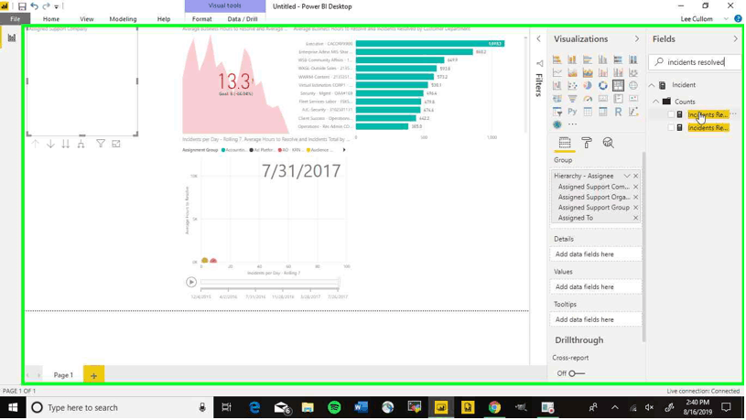Open Lee Cullom account menu

click(x=704, y=19)
